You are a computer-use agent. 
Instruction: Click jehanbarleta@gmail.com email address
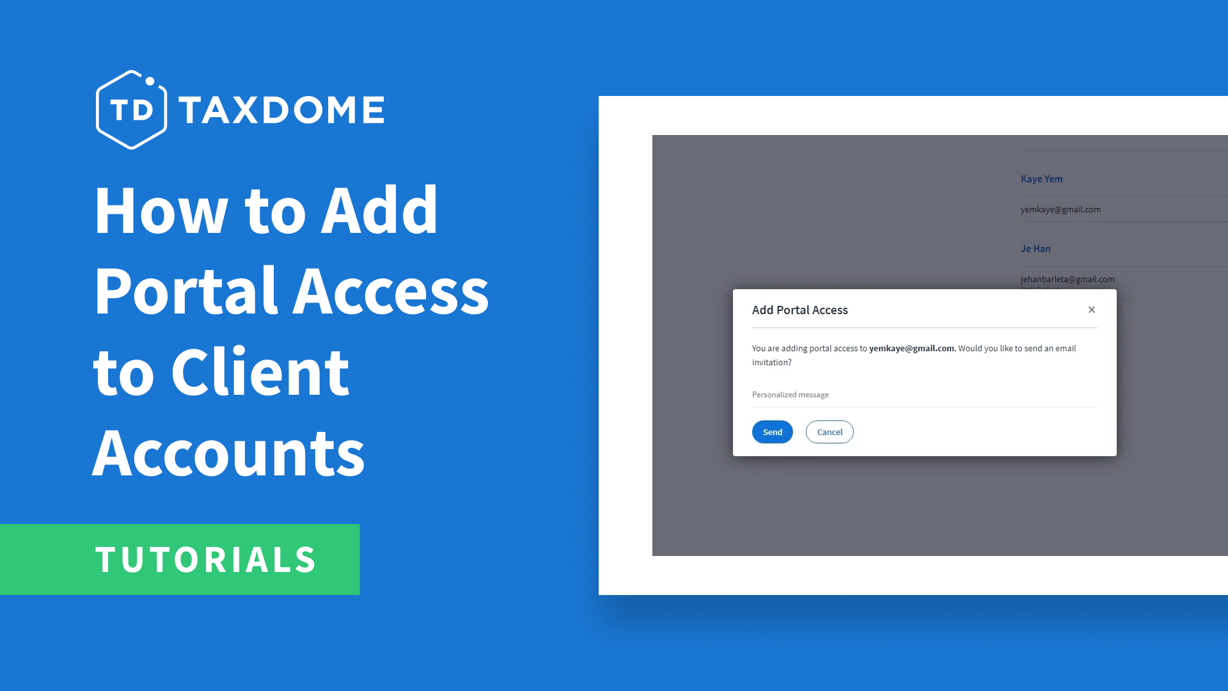click(x=1067, y=279)
